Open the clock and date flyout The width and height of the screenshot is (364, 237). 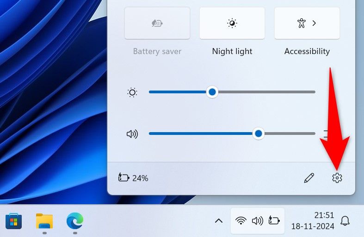(x=312, y=221)
